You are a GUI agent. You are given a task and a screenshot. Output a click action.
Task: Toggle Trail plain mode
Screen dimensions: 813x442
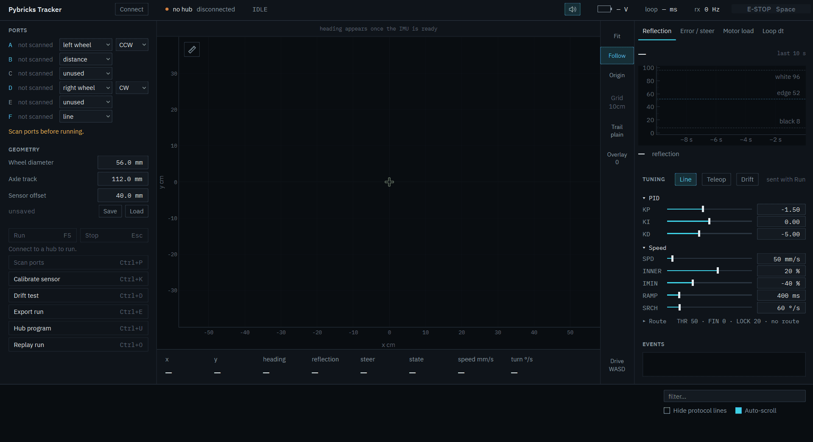click(617, 131)
